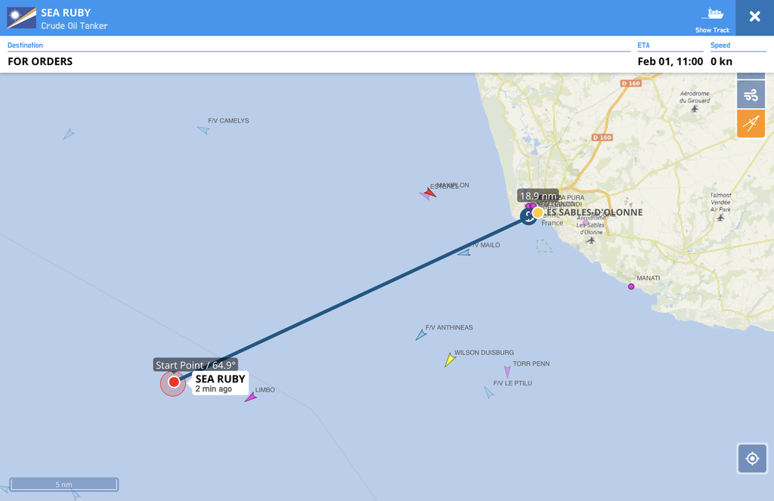Screen dimensions: 774x501
Task: Select the magenta LIMBO vessel arrow
Action: 251,397
